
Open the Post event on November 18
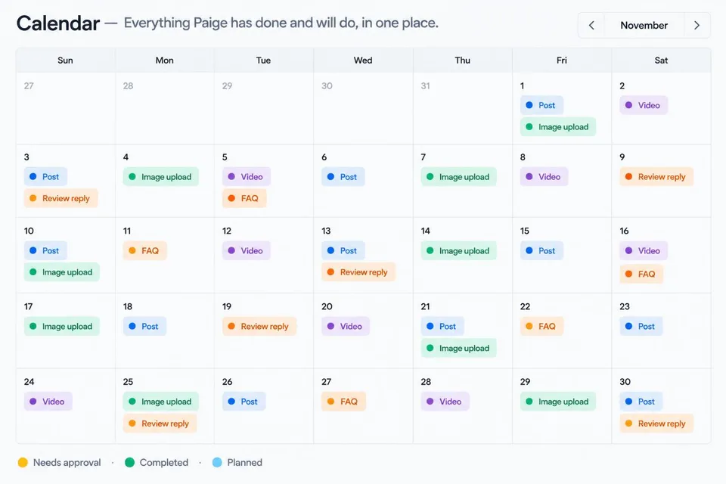point(144,326)
